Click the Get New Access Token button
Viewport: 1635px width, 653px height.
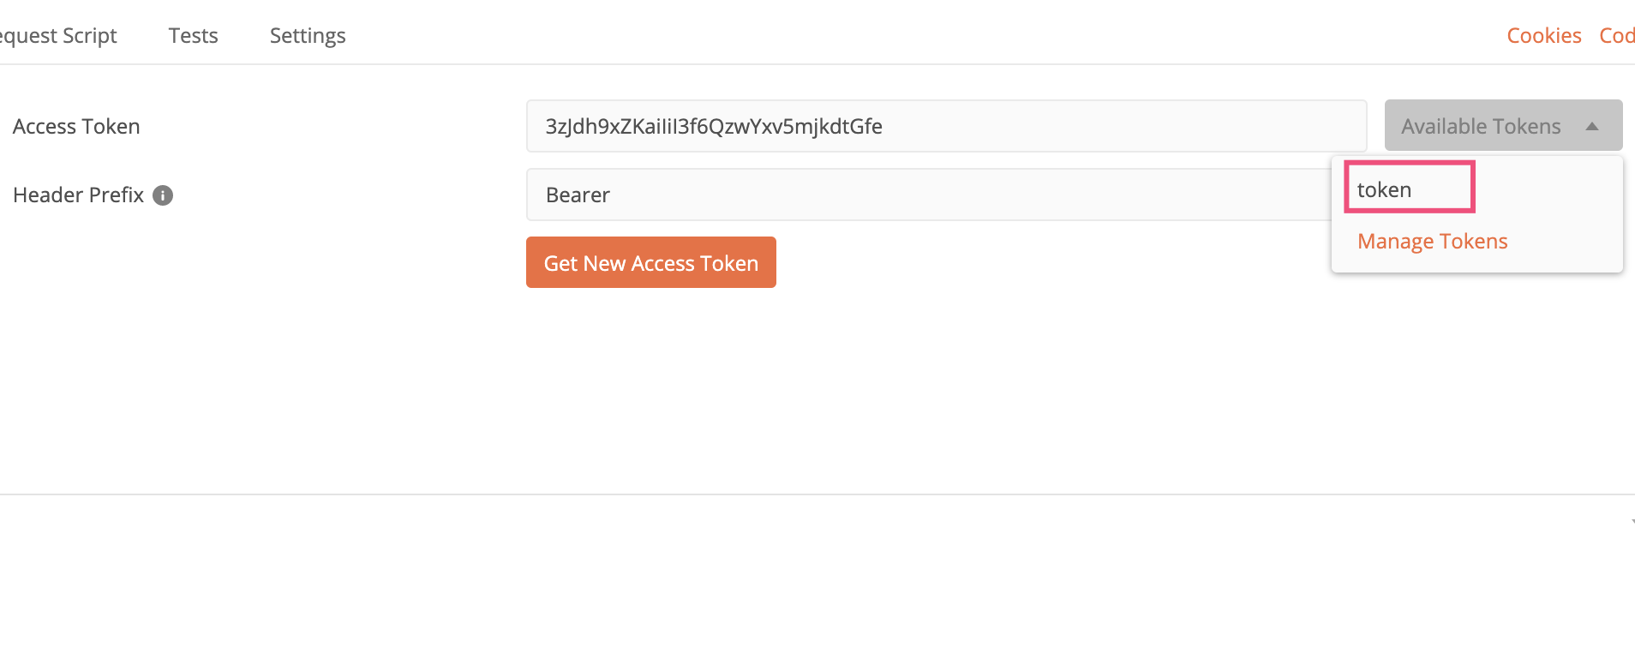[x=650, y=262]
